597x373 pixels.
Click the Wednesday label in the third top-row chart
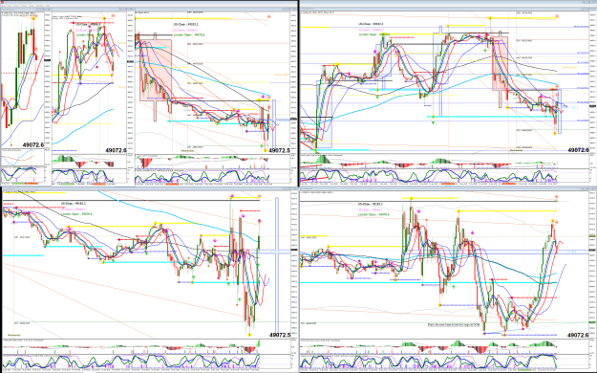[187, 151]
